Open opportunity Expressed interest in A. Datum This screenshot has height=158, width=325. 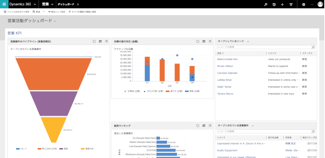click(x=241, y=144)
